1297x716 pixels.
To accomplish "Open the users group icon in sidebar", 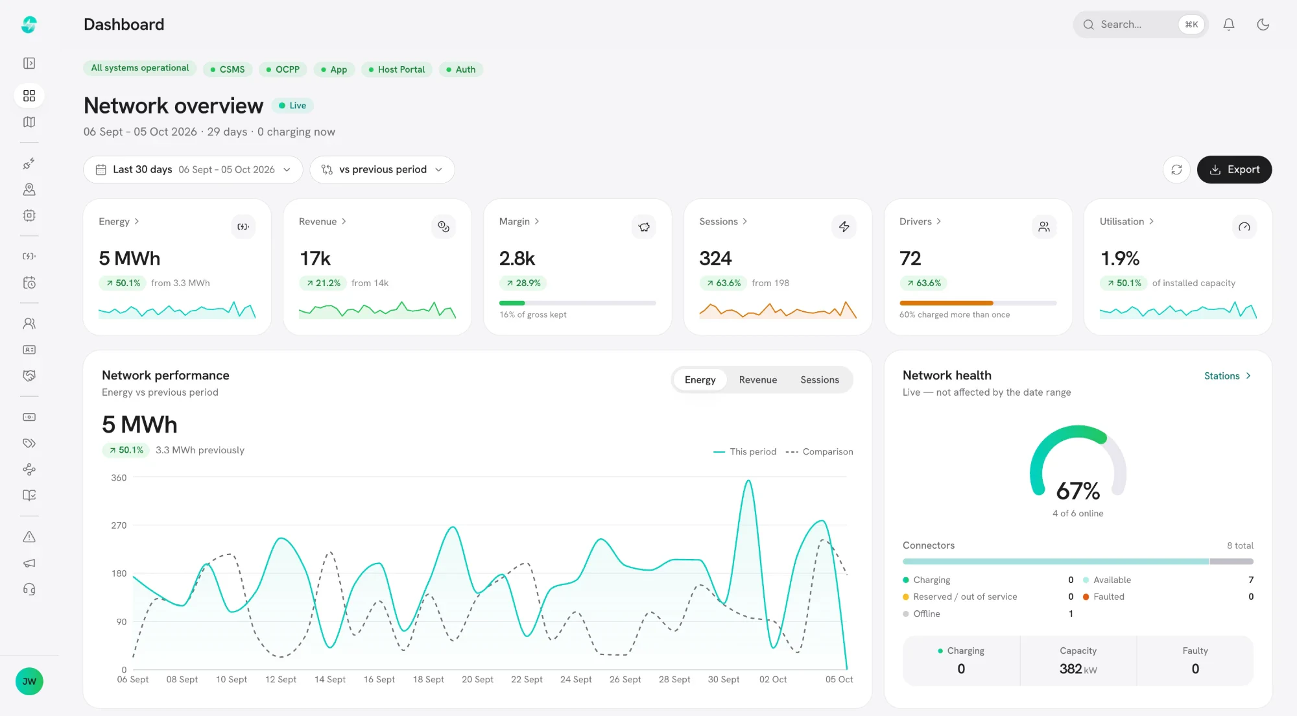I will click(29, 323).
